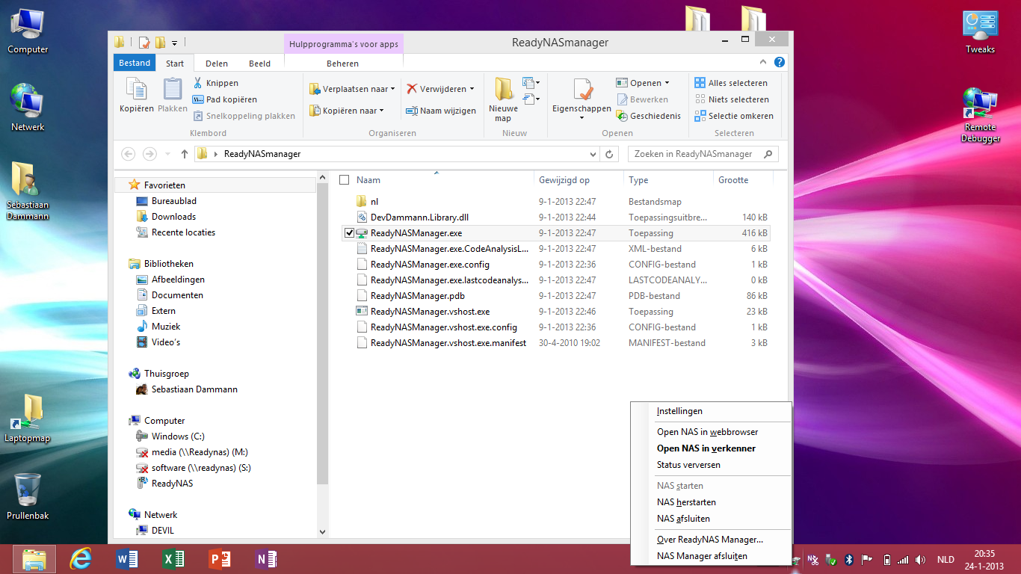Click the volume speaker tray icon
1021x574 pixels.
921,560
